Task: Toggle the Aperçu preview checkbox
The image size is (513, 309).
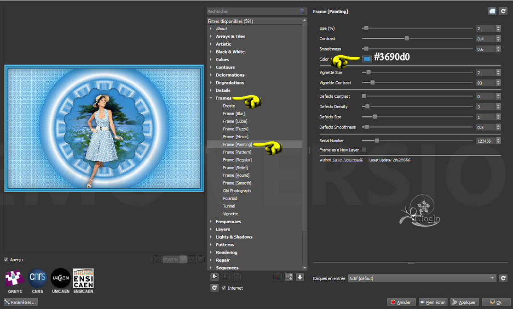Action: point(6,259)
